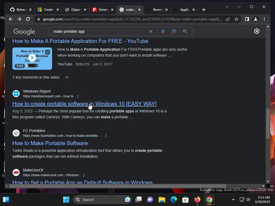The width and height of the screenshot is (275, 206).
Task: Close the Applic tab
Action: point(194,10)
